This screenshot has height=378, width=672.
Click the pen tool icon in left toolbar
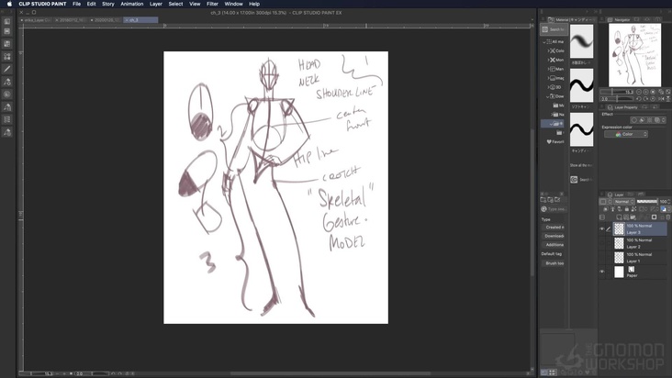click(x=7, y=69)
